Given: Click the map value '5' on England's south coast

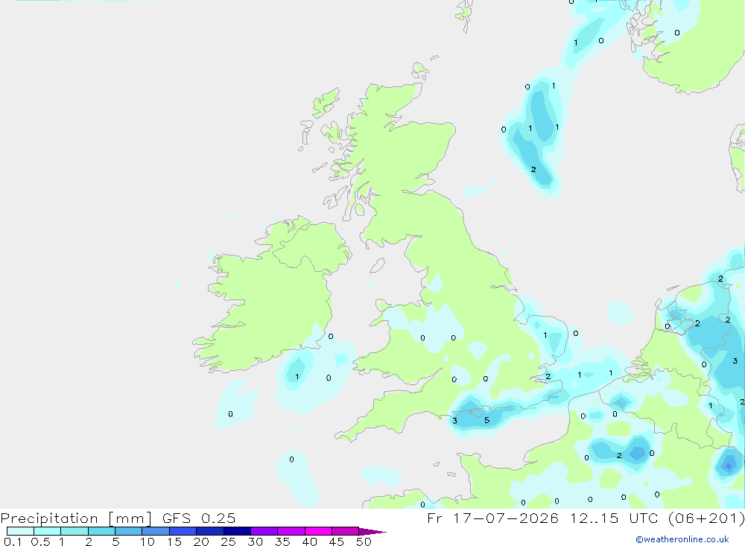Looking at the screenshot, I should (x=486, y=420).
